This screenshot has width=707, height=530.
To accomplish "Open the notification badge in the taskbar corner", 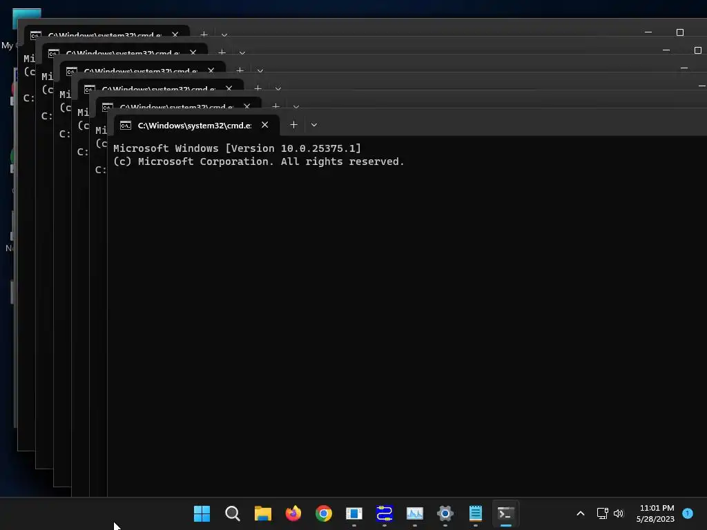I will [x=688, y=513].
